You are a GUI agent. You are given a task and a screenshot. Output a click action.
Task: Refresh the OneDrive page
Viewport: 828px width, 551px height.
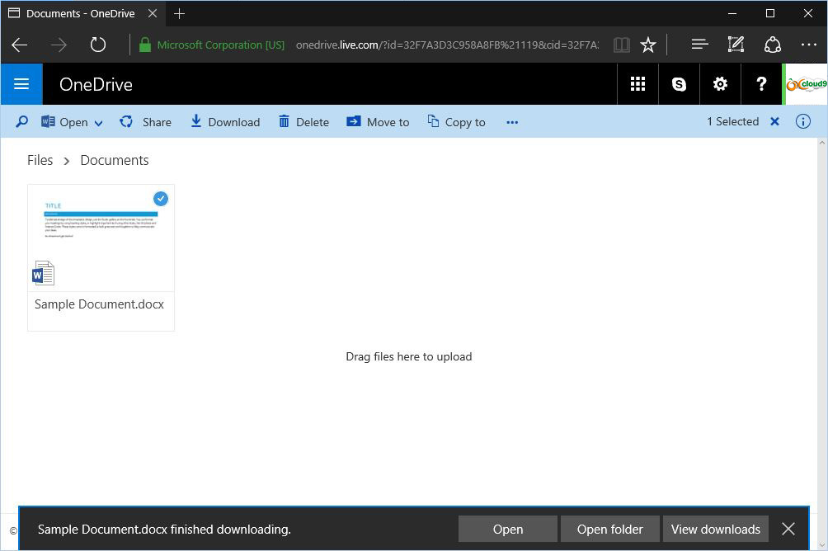click(x=97, y=45)
